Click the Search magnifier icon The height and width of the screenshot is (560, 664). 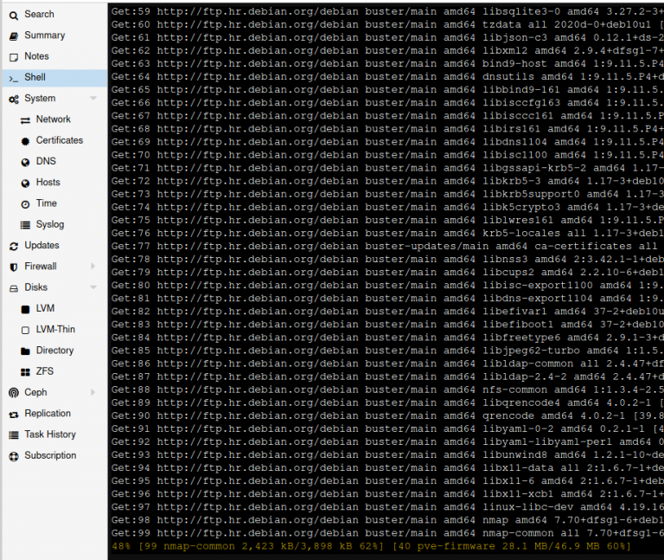tap(14, 15)
